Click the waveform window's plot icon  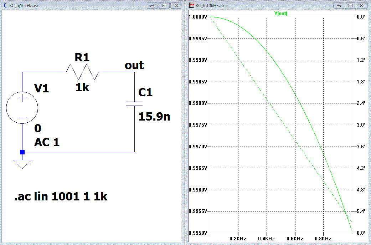(x=191, y=5)
